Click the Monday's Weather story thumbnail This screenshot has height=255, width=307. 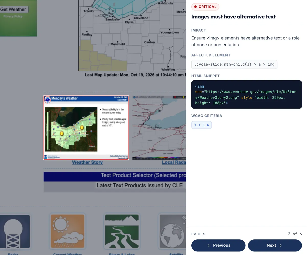[x=86, y=128]
